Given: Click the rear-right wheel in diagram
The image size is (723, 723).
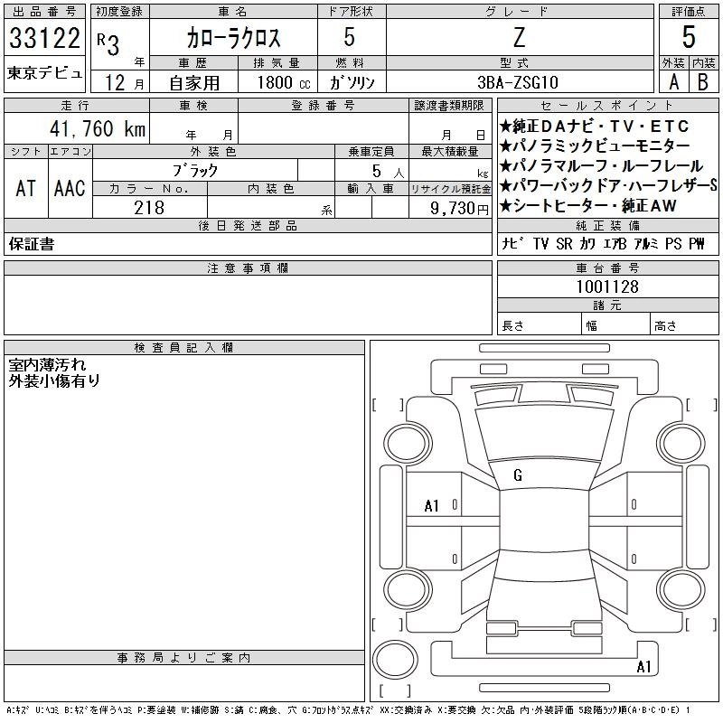Looking at the screenshot, I should tap(681, 589).
